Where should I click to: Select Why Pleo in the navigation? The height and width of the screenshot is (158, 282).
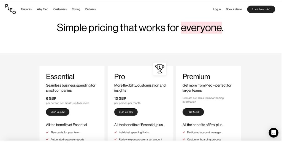[42, 9]
